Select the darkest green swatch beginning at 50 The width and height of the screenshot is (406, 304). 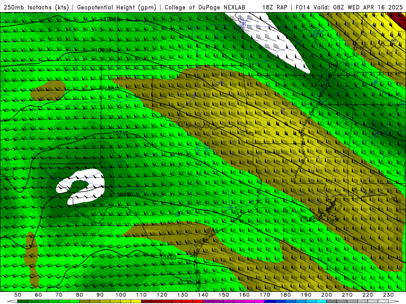23,302
